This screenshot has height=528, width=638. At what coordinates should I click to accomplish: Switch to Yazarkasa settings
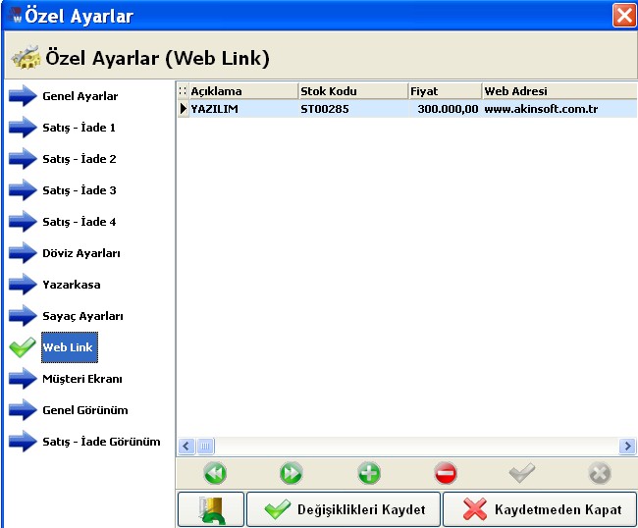[72, 285]
